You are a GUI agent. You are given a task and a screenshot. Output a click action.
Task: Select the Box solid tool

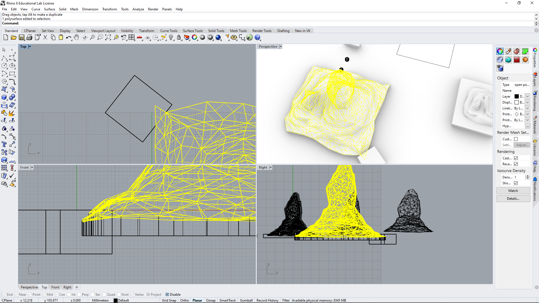[4, 97]
